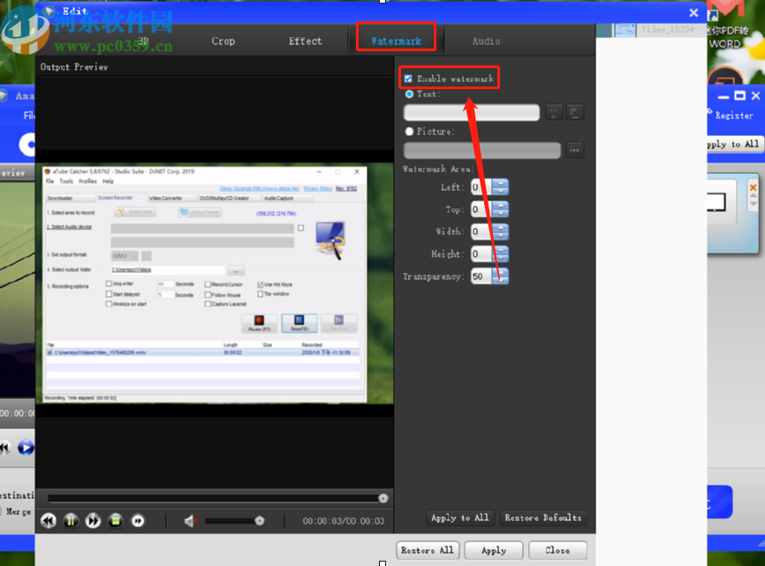
Task: Click the watermark text color icon
Action: [575, 112]
